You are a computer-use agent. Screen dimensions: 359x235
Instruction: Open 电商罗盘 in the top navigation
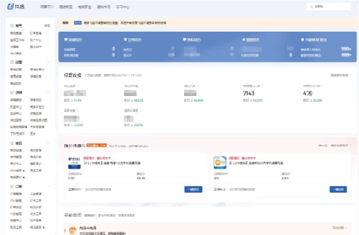pos(84,7)
